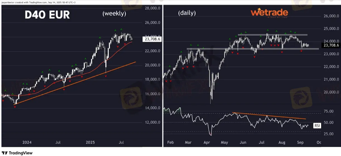Click the 28,000.0 weekly price axis label
Image resolution: width=341 pixels, height=156 pixels.
[x=152, y=8]
